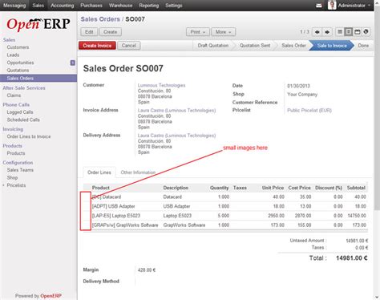380x300 pixels.
Task: Sort by Product column header
Action: [x=101, y=188]
